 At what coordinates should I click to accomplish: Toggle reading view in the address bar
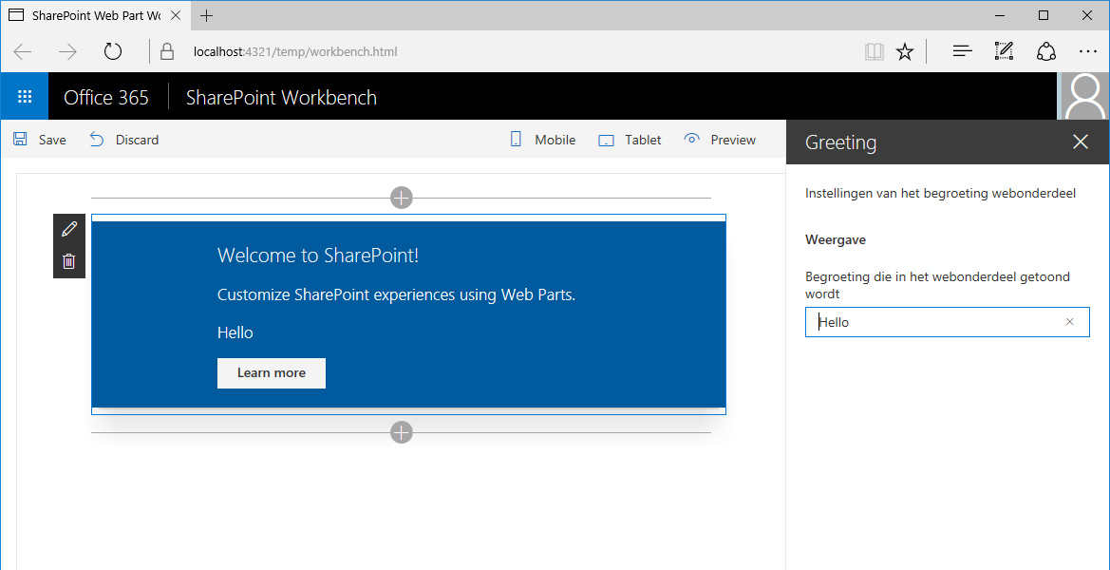point(874,51)
